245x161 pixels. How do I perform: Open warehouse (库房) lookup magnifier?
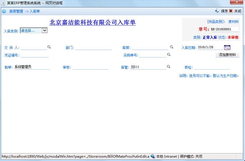(171, 47)
